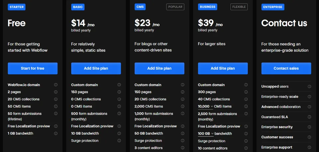Select the POPULAR badge on CMS plan
The width and height of the screenshot is (319, 152).
pos(175,7)
